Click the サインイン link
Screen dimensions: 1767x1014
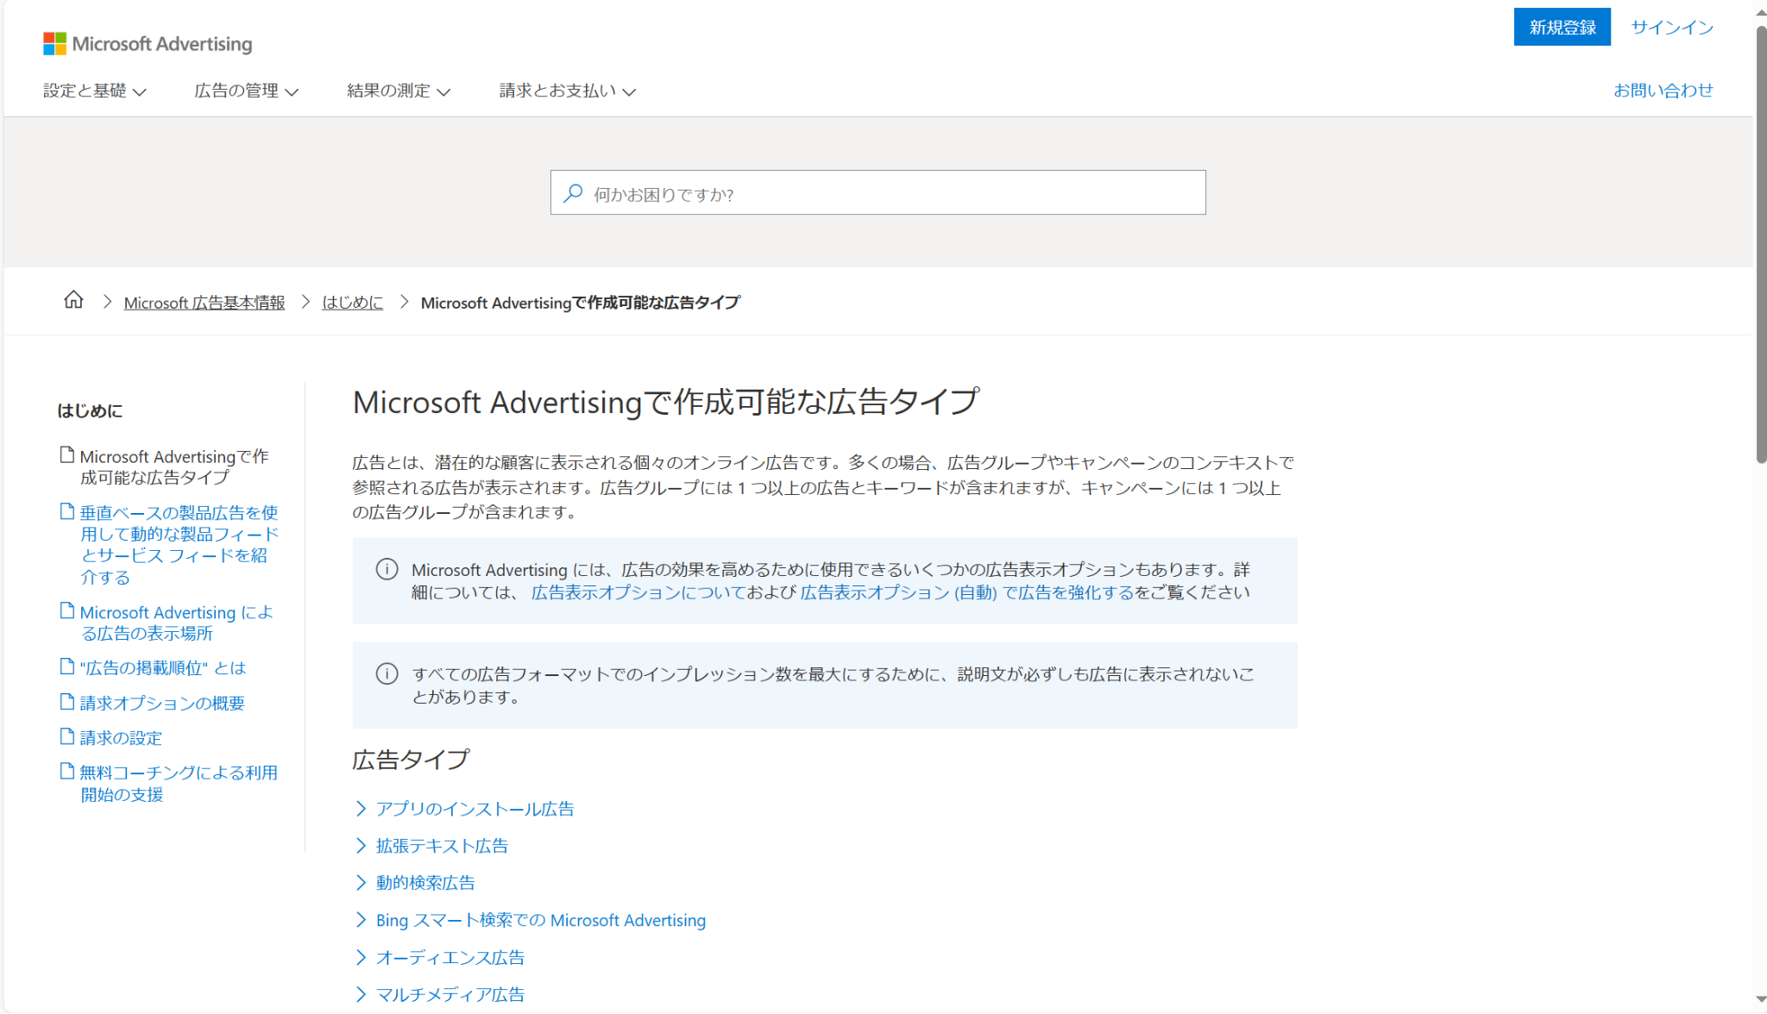(x=1671, y=28)
